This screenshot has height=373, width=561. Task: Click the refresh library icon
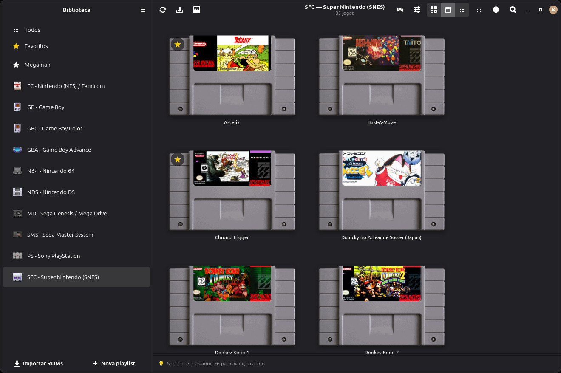[163, 10]
